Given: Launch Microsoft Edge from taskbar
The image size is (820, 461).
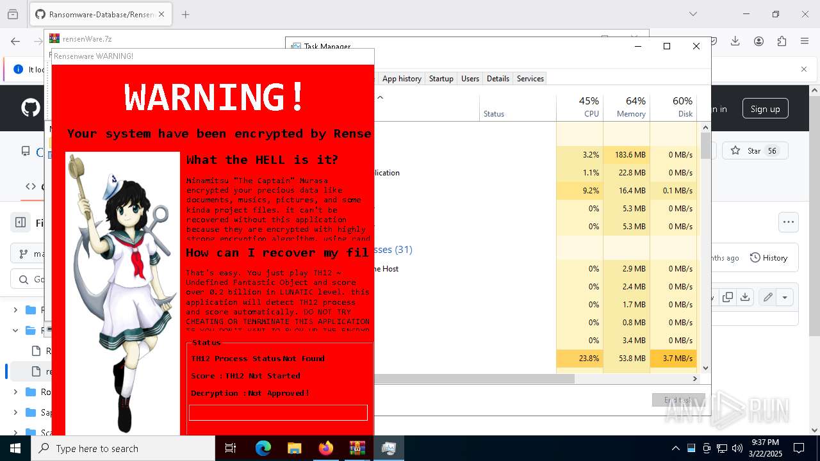Looking at the screenshot, I should pos(263,448).
